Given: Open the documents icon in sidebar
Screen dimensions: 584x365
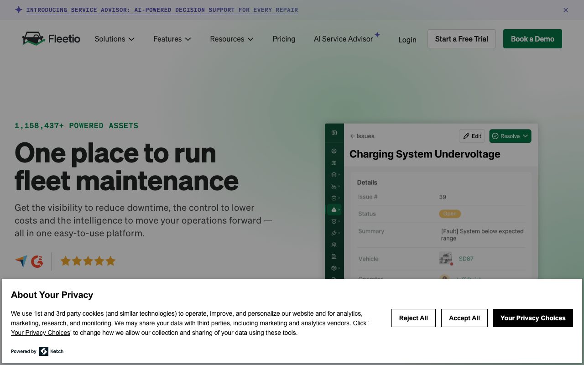Looking at the screenshot, I should (x=334, y=256).
